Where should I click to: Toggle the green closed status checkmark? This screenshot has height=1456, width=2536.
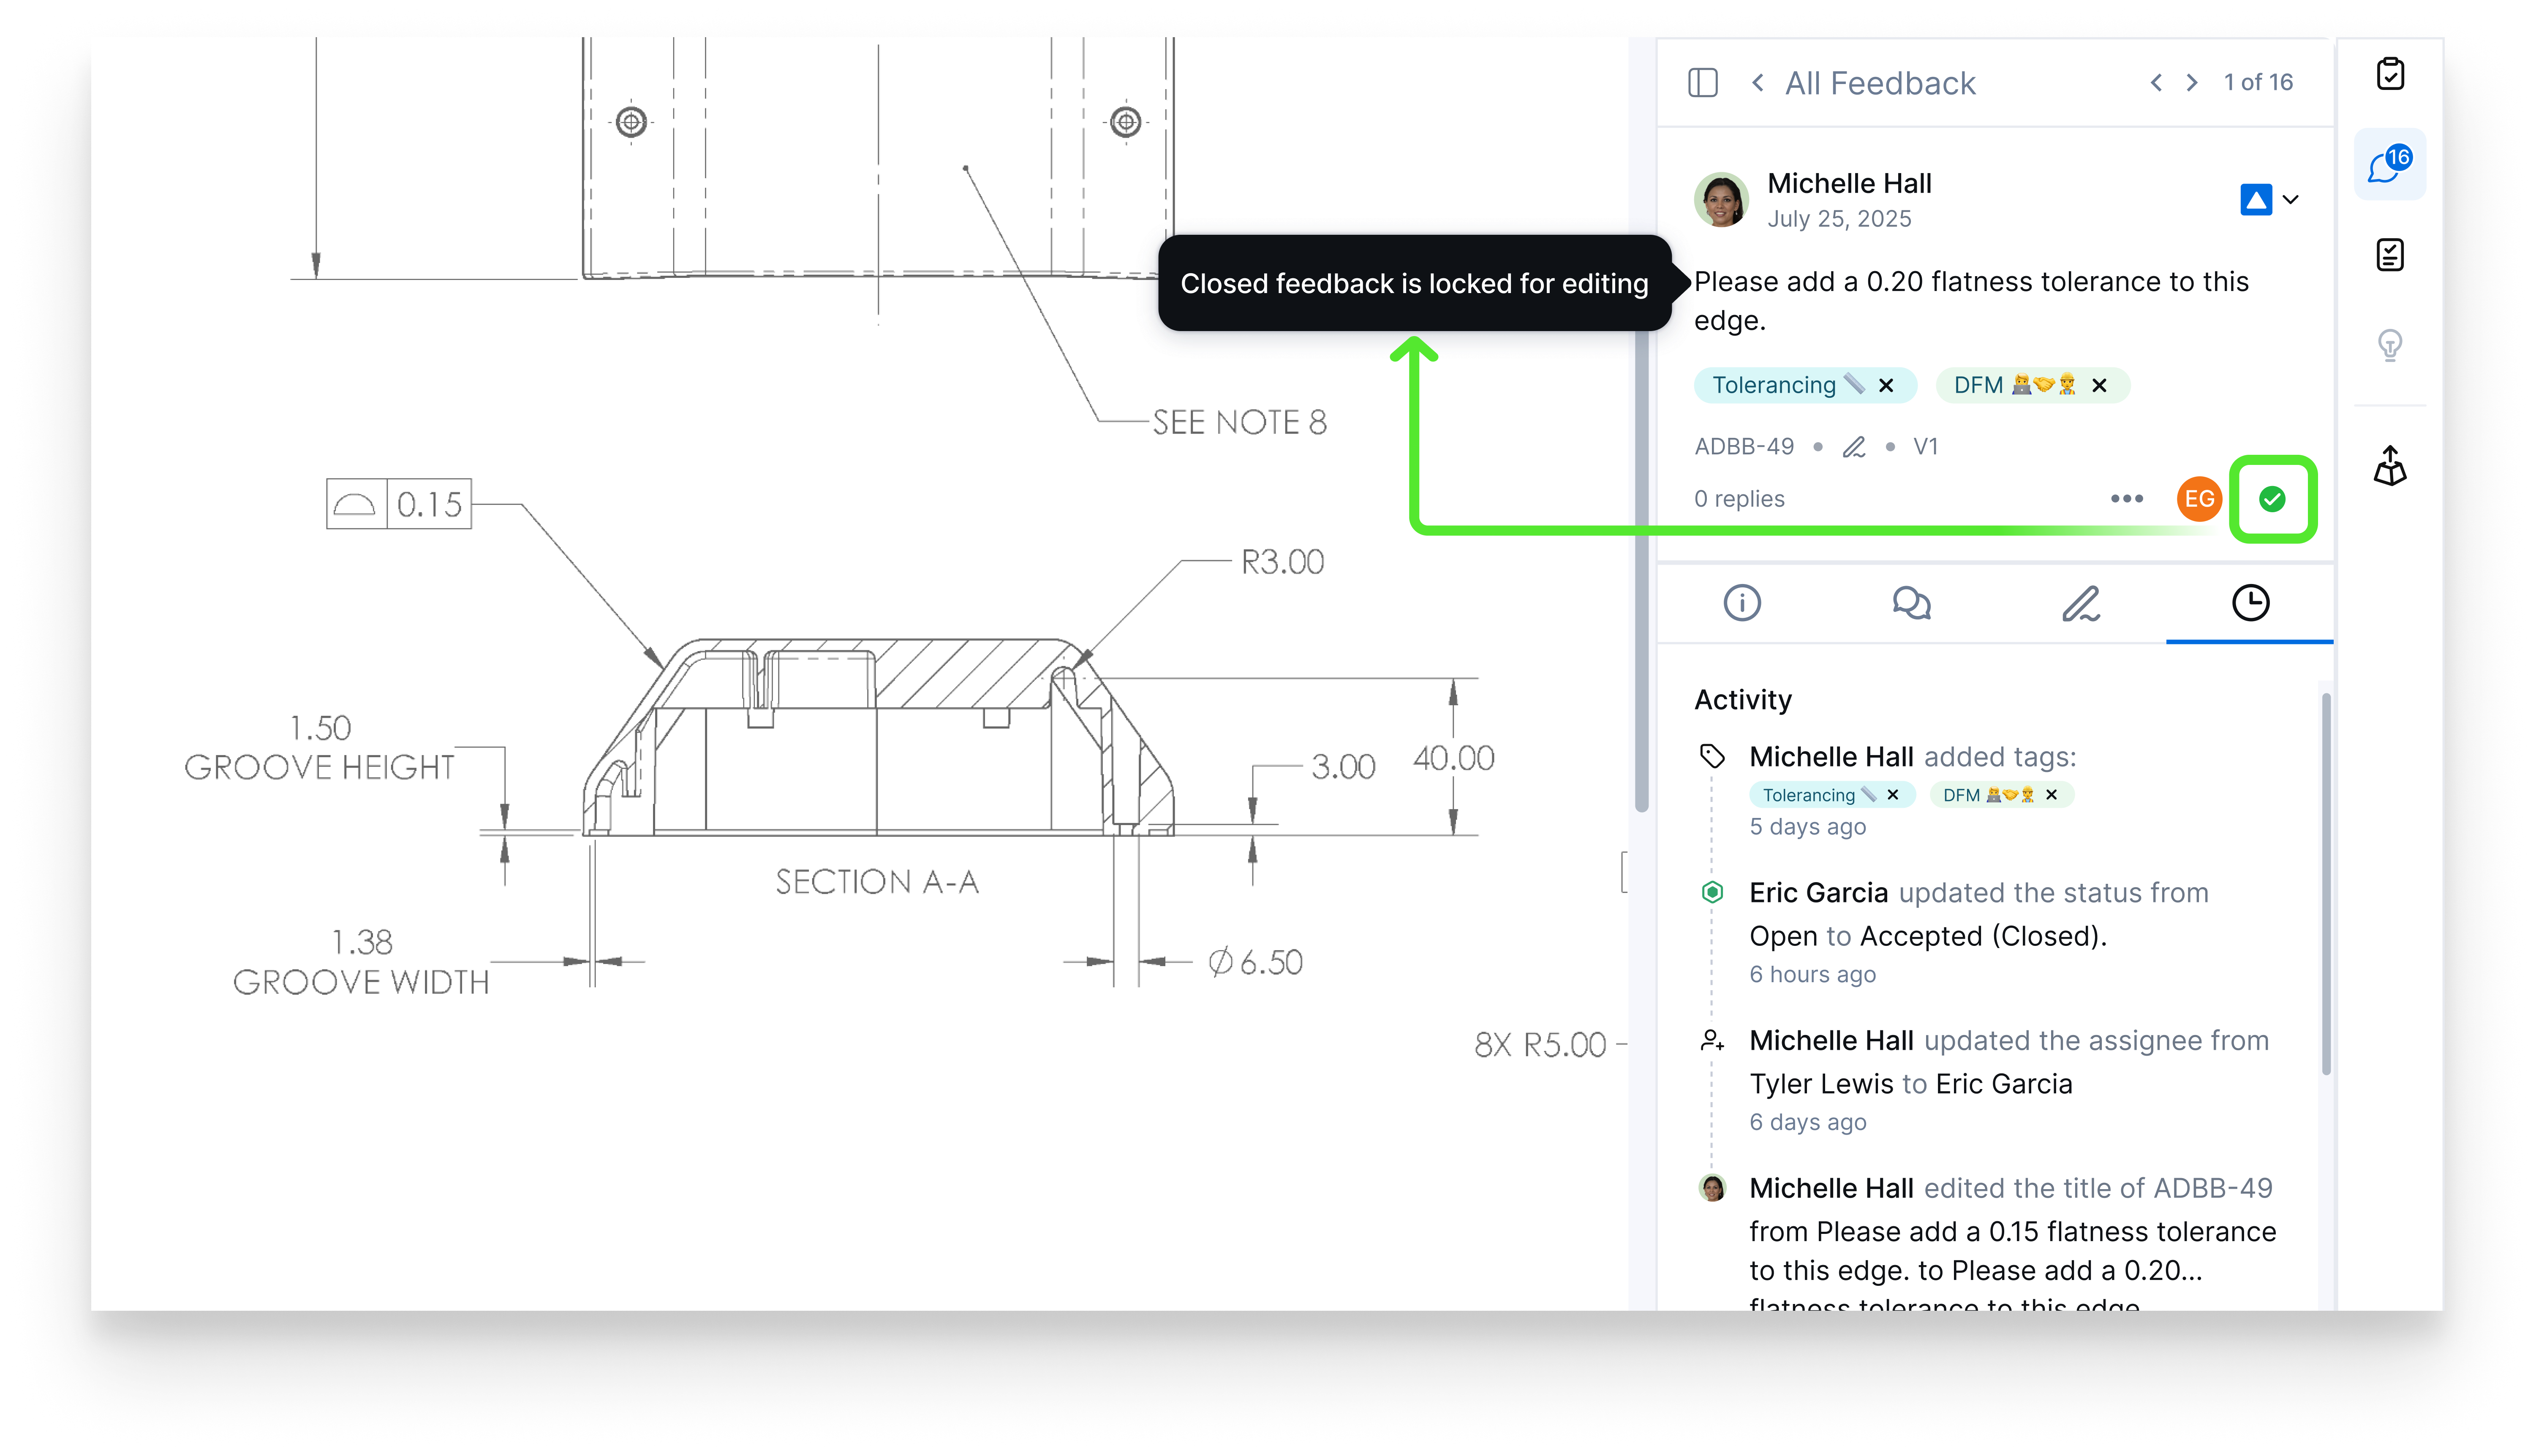(x=2272, y=499)
